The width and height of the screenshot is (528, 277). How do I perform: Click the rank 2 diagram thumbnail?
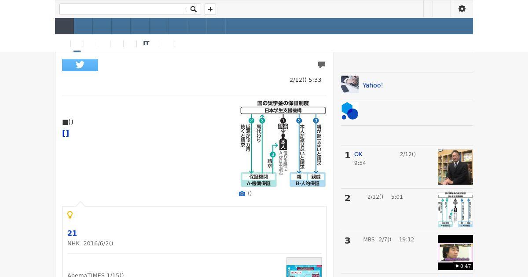pyautogui.click(x=455, y=210)
